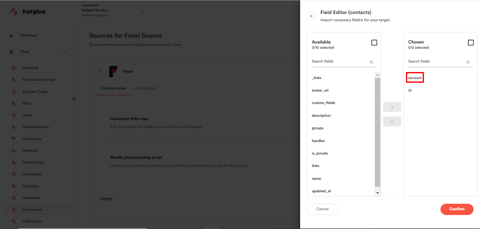Screen dimensions: 480x229
Task: Select the is_private field
Action: pos(320,153)
